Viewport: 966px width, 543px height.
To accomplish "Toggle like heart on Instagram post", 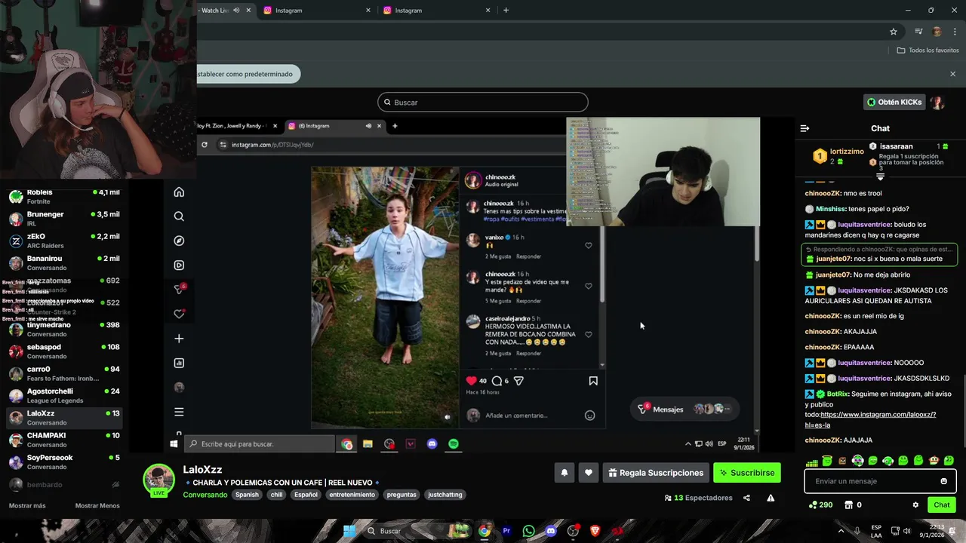I will 472,381.
